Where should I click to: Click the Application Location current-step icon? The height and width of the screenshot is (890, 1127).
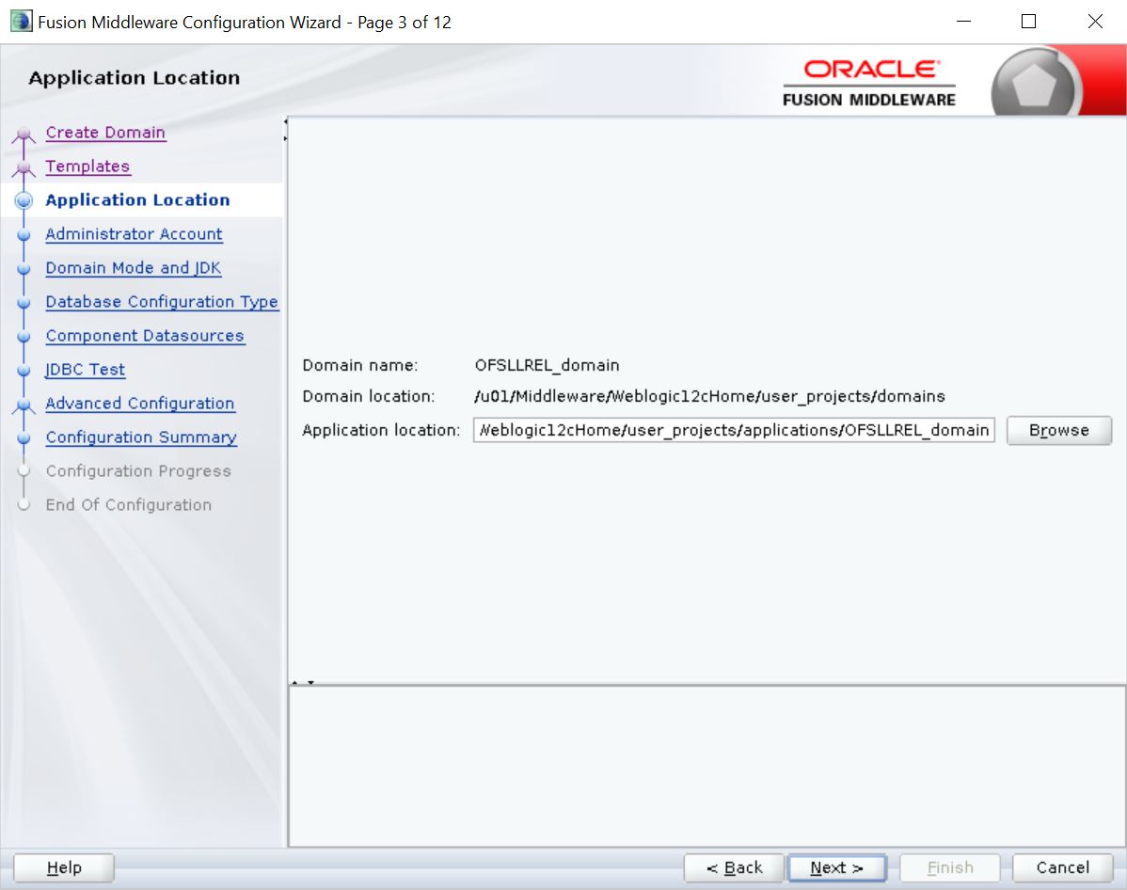[x=24, y=200]
